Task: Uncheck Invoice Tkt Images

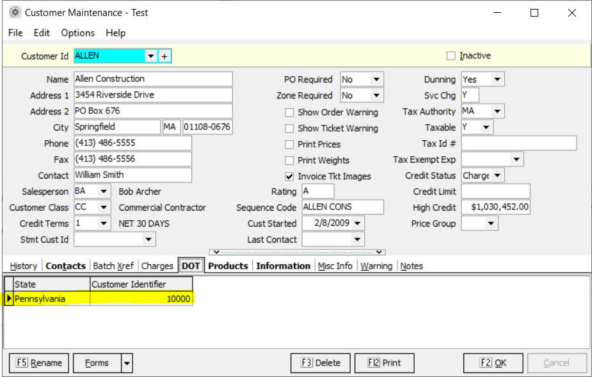Action: [289, 176]
